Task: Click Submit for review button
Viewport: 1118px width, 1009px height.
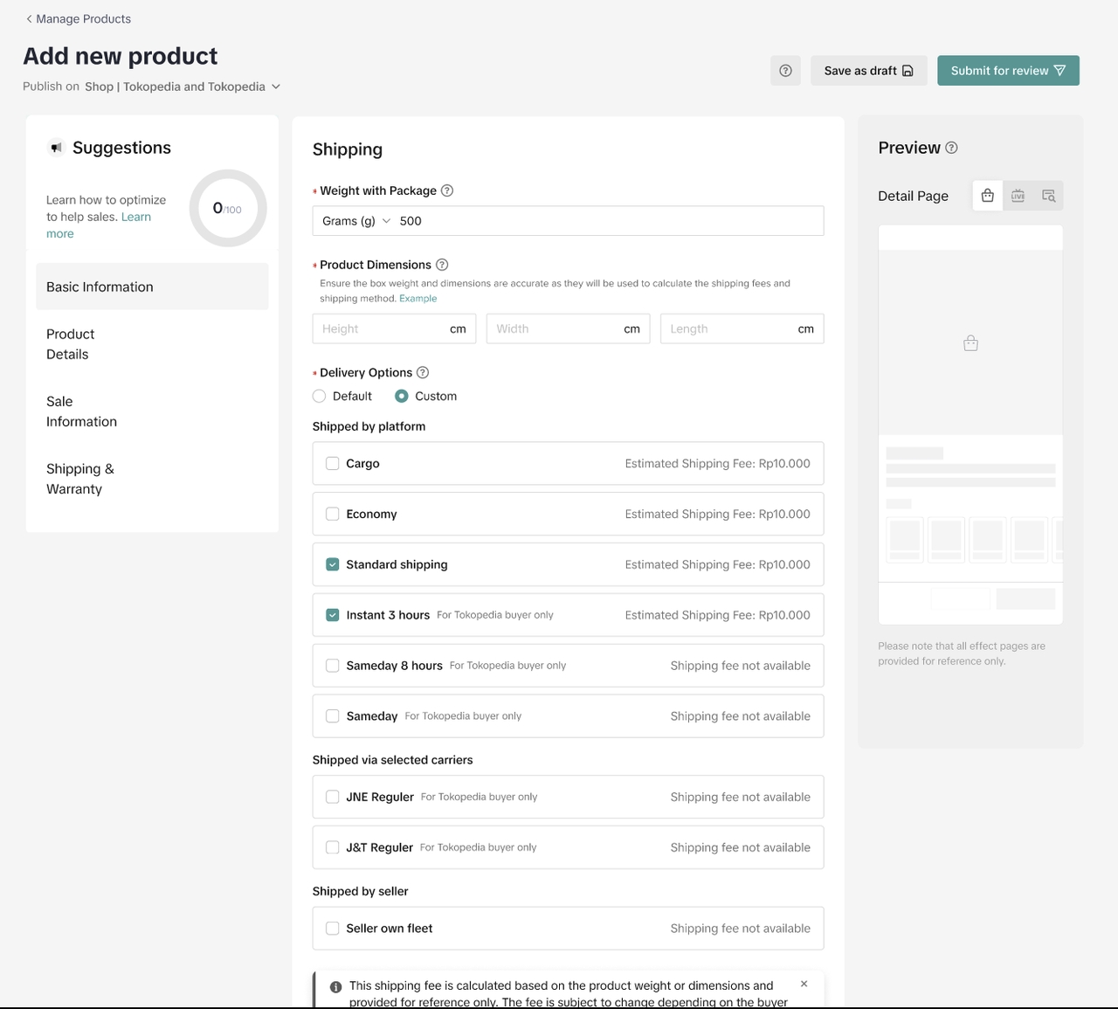Action: (x=1008, y=71)
